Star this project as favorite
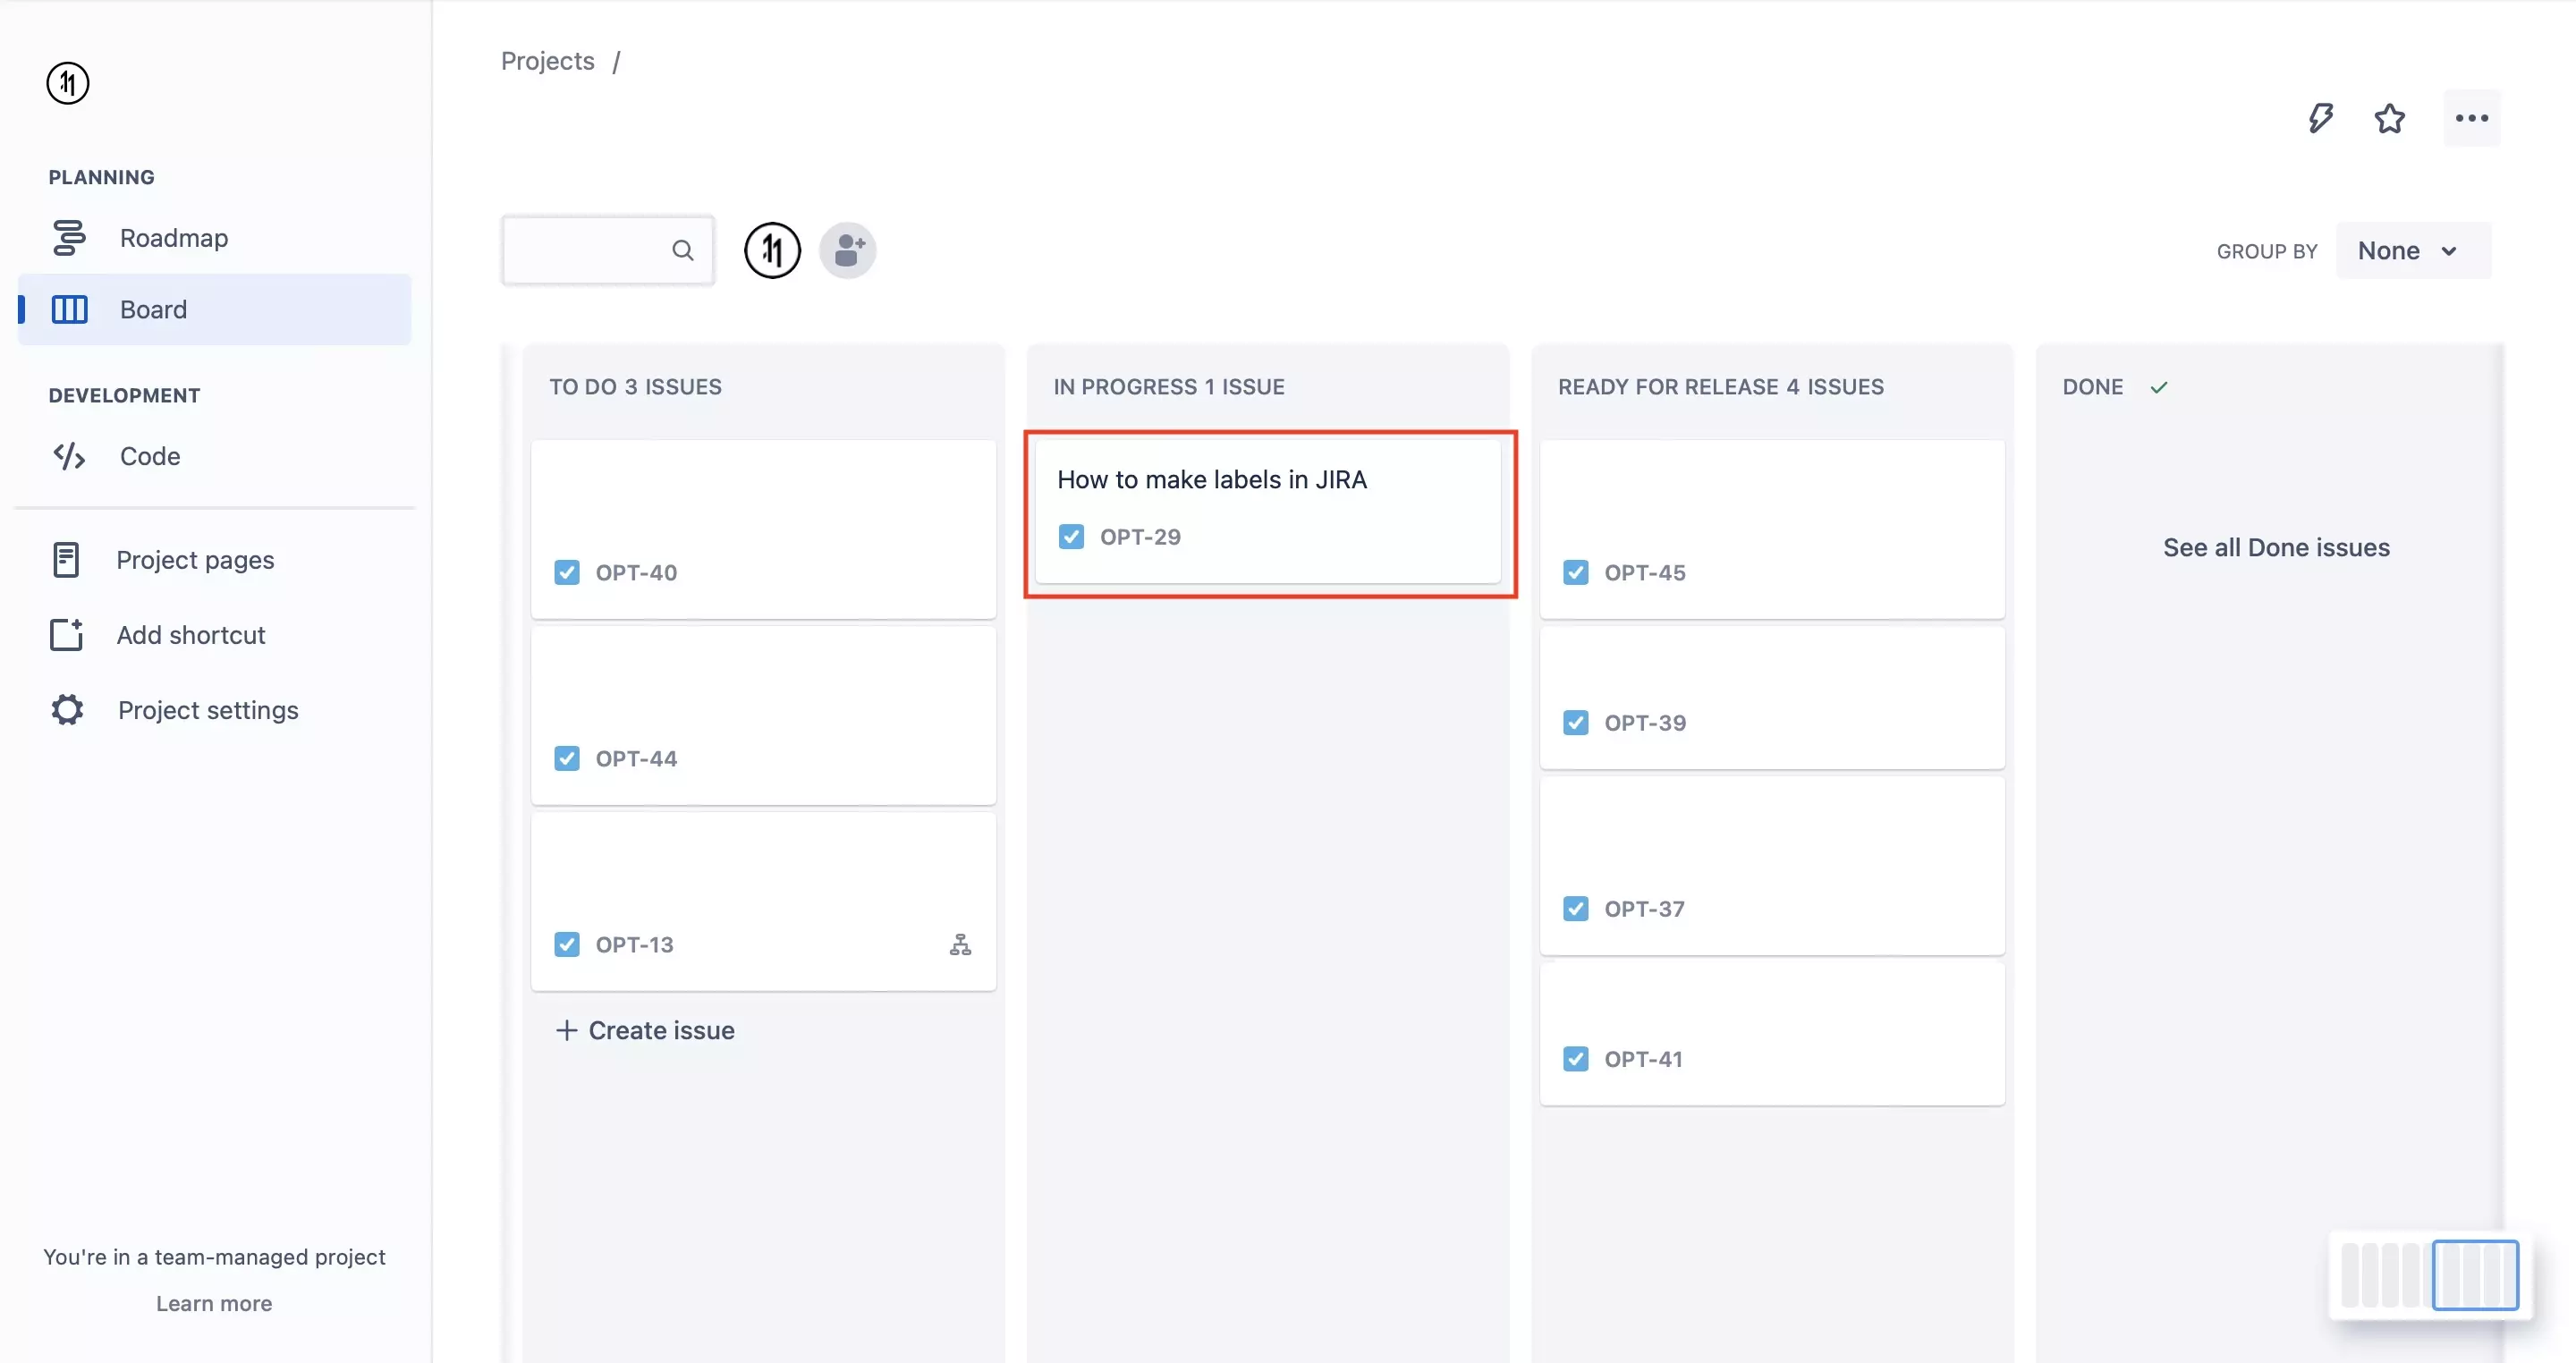 click(x=2390, y=118)
